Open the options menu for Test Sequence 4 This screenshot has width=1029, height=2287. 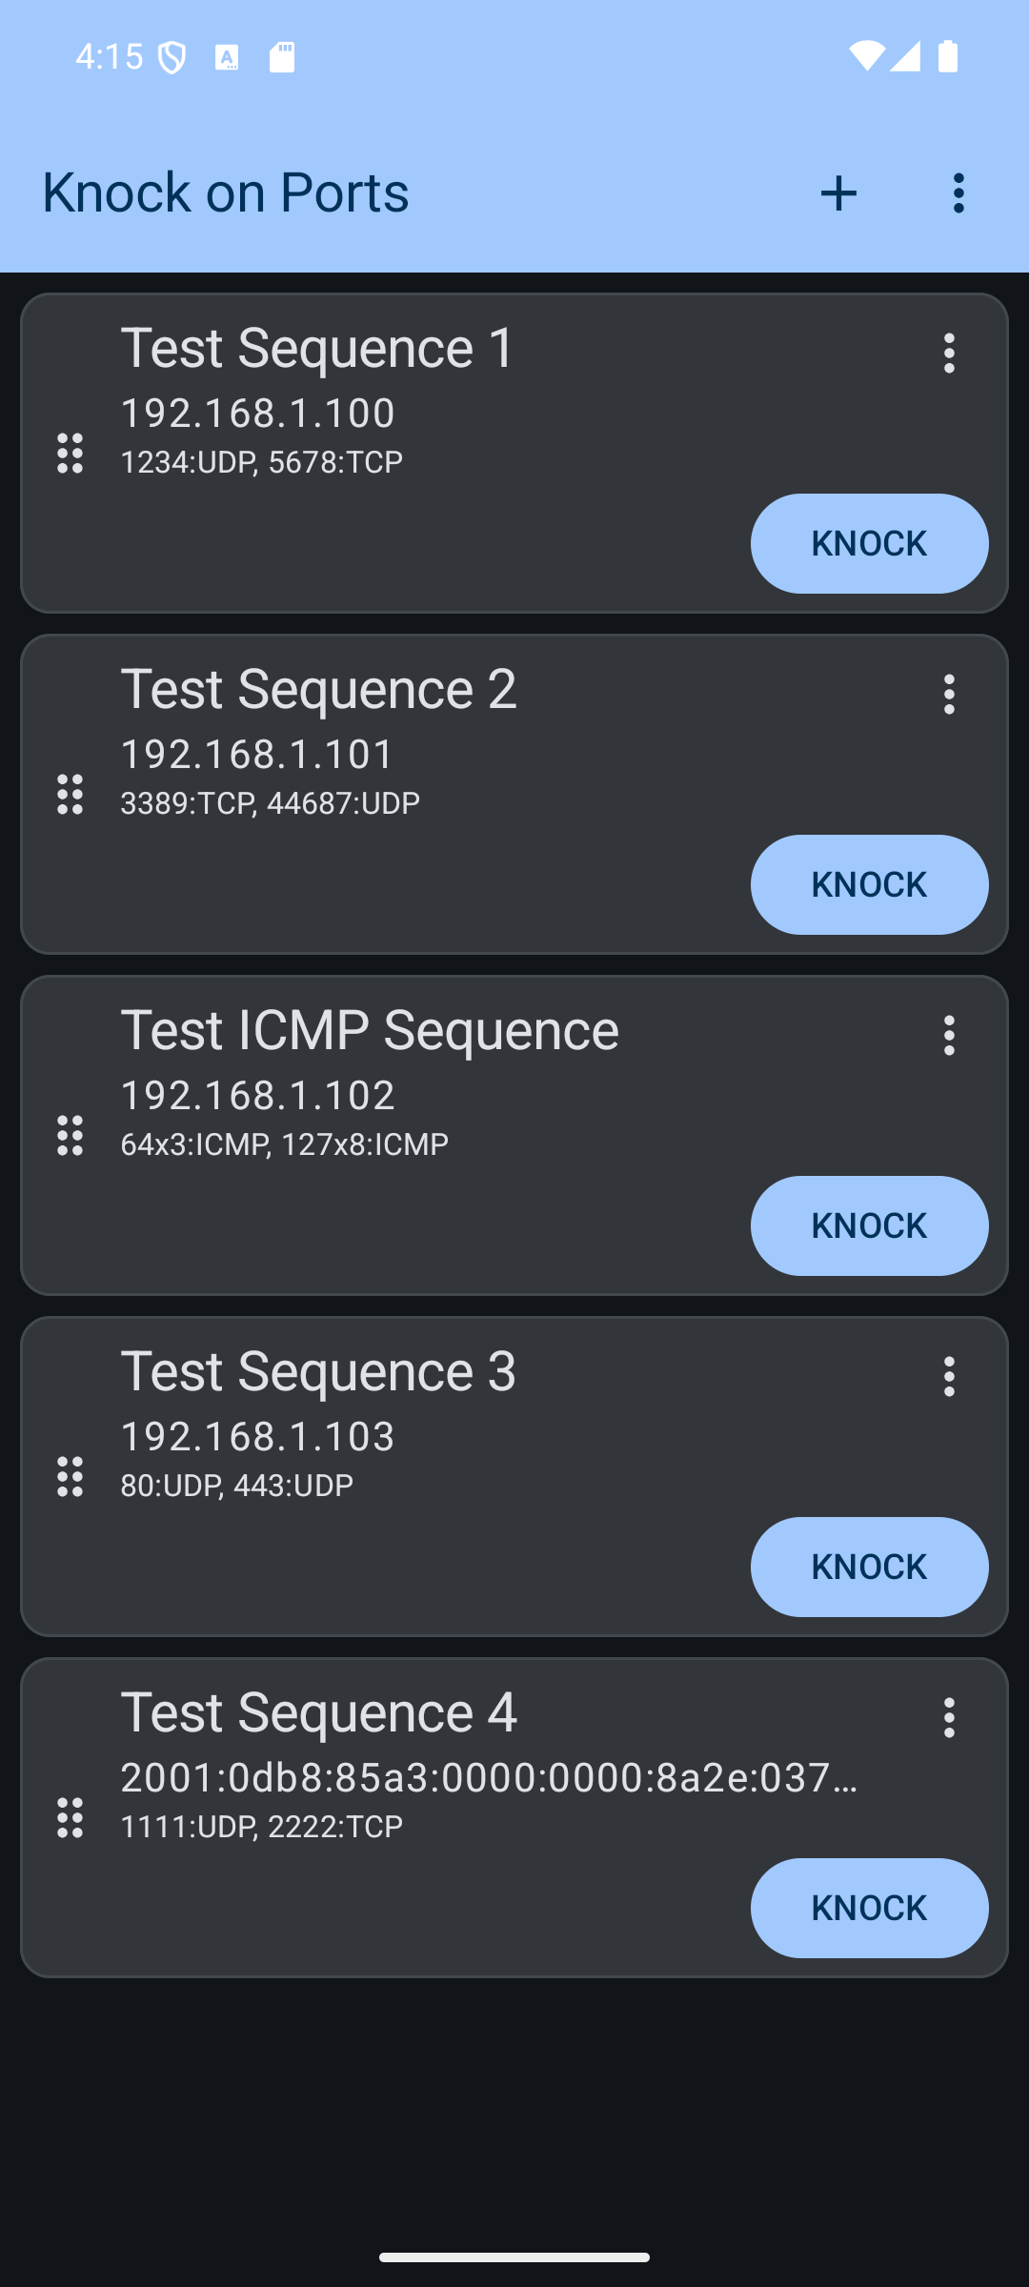pos(948,1718)
